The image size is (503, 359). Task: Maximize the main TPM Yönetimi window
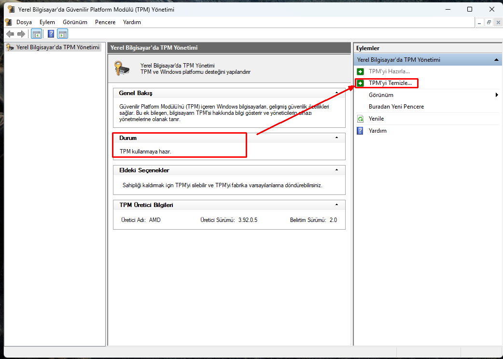click(x=470, y=9)
